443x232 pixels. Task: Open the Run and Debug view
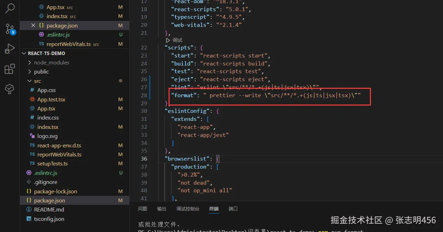pos(10,49)
